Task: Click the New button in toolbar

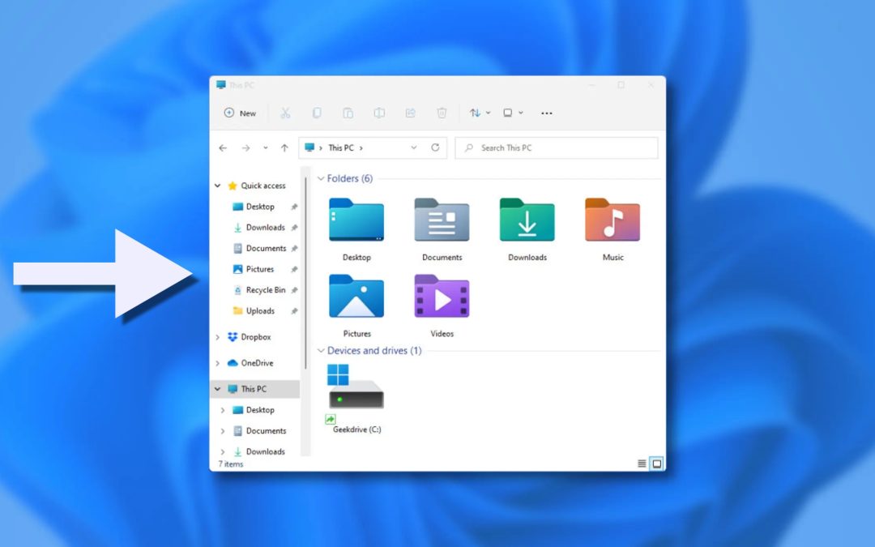Action: click(240, 113)
